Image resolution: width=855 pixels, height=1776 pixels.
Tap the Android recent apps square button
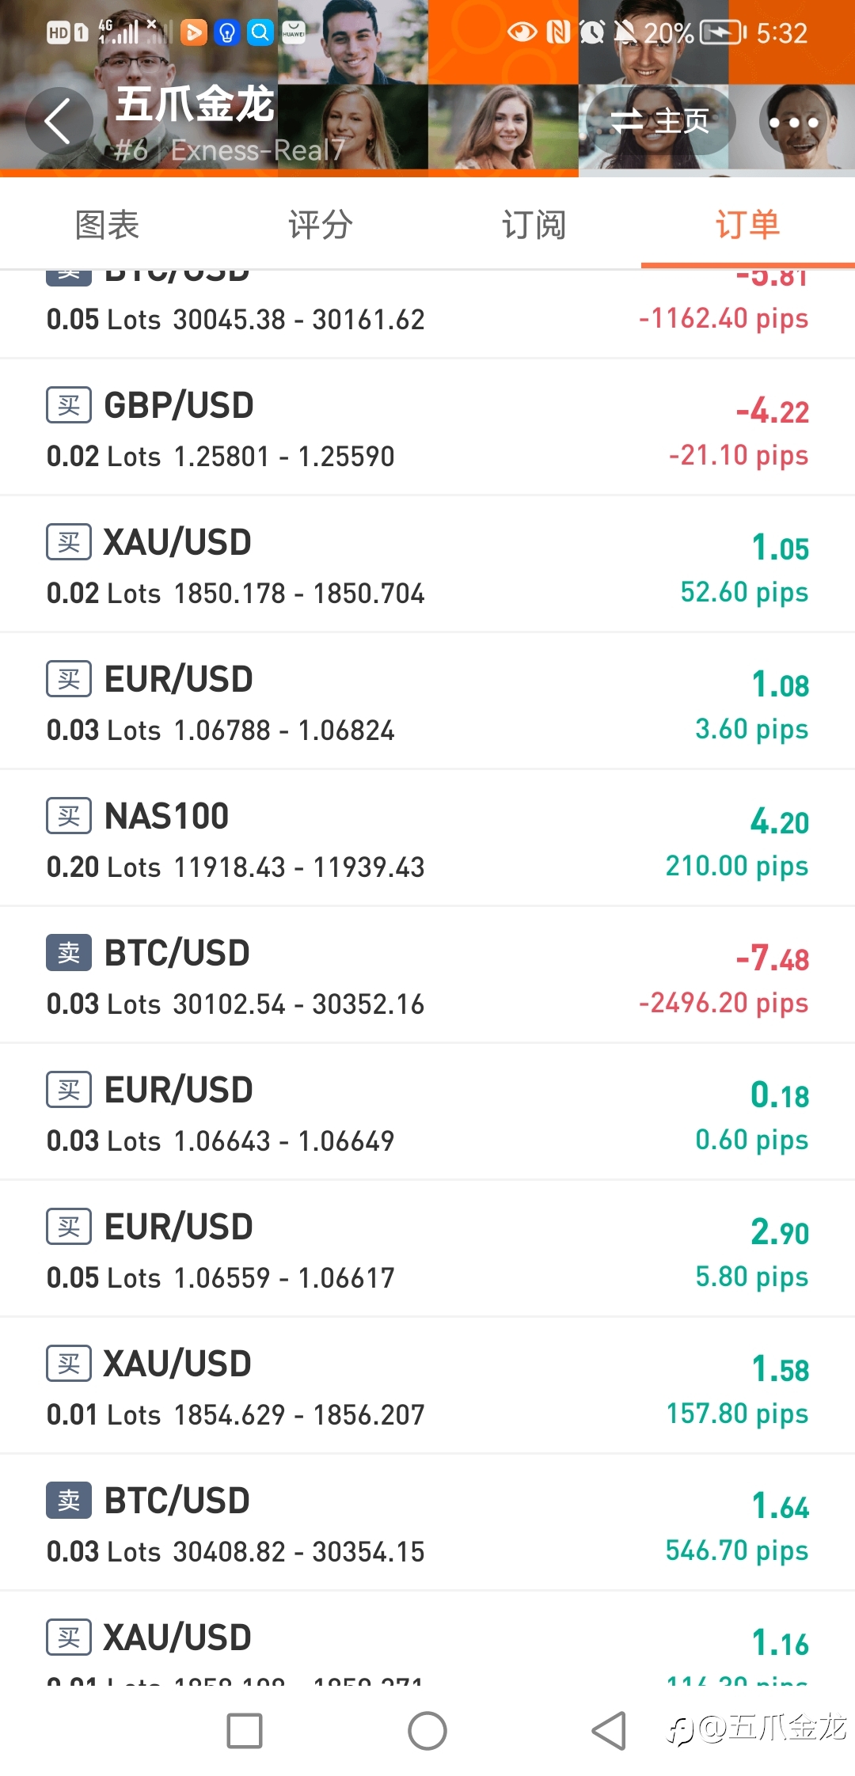click(245, 1731)
